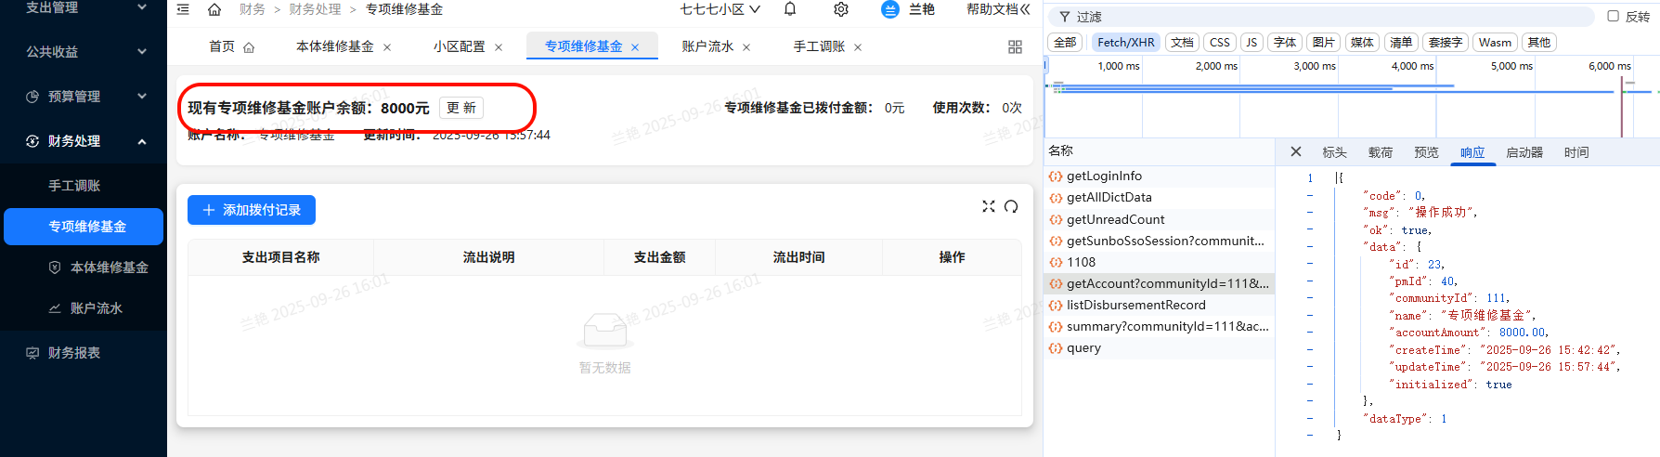Close the 手工调账 tab

[x=858, y=47]
